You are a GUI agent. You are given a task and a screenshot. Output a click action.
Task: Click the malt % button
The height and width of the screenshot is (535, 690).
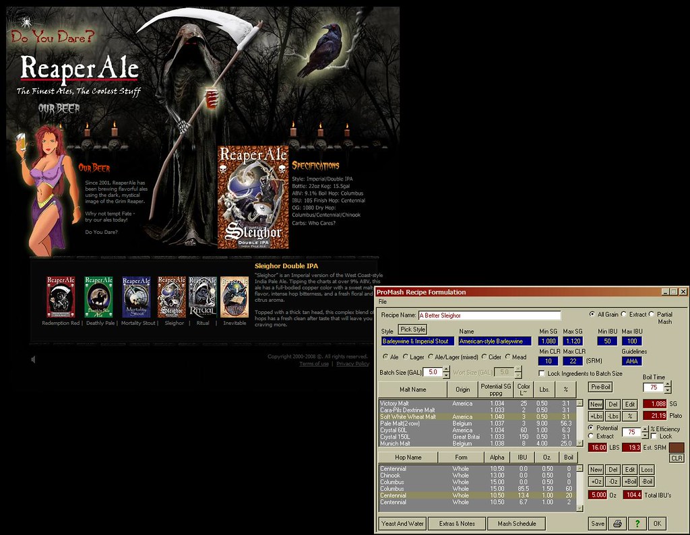630,416
